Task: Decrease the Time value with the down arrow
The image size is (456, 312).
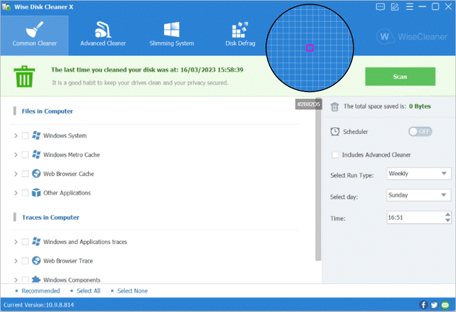Action: (x=447, y=220)
